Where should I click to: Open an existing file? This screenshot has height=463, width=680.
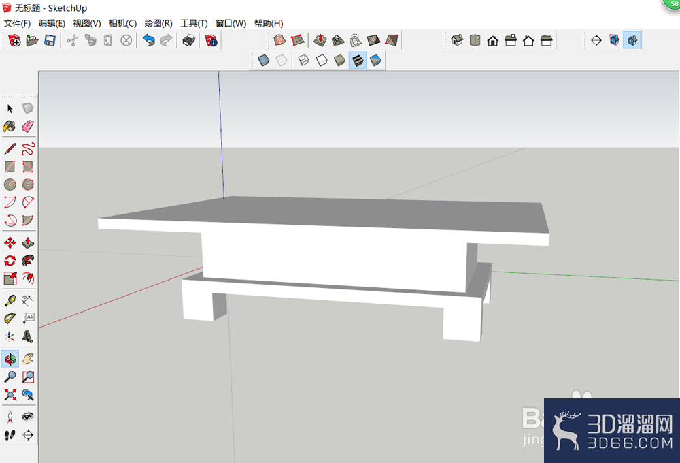[x=32, y=40]
